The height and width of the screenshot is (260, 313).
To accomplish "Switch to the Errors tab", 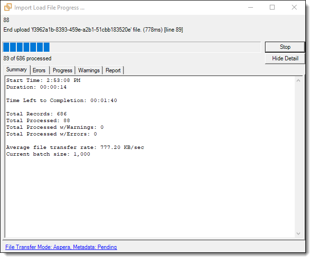I will pyautogui.click(x=39, y=70).
